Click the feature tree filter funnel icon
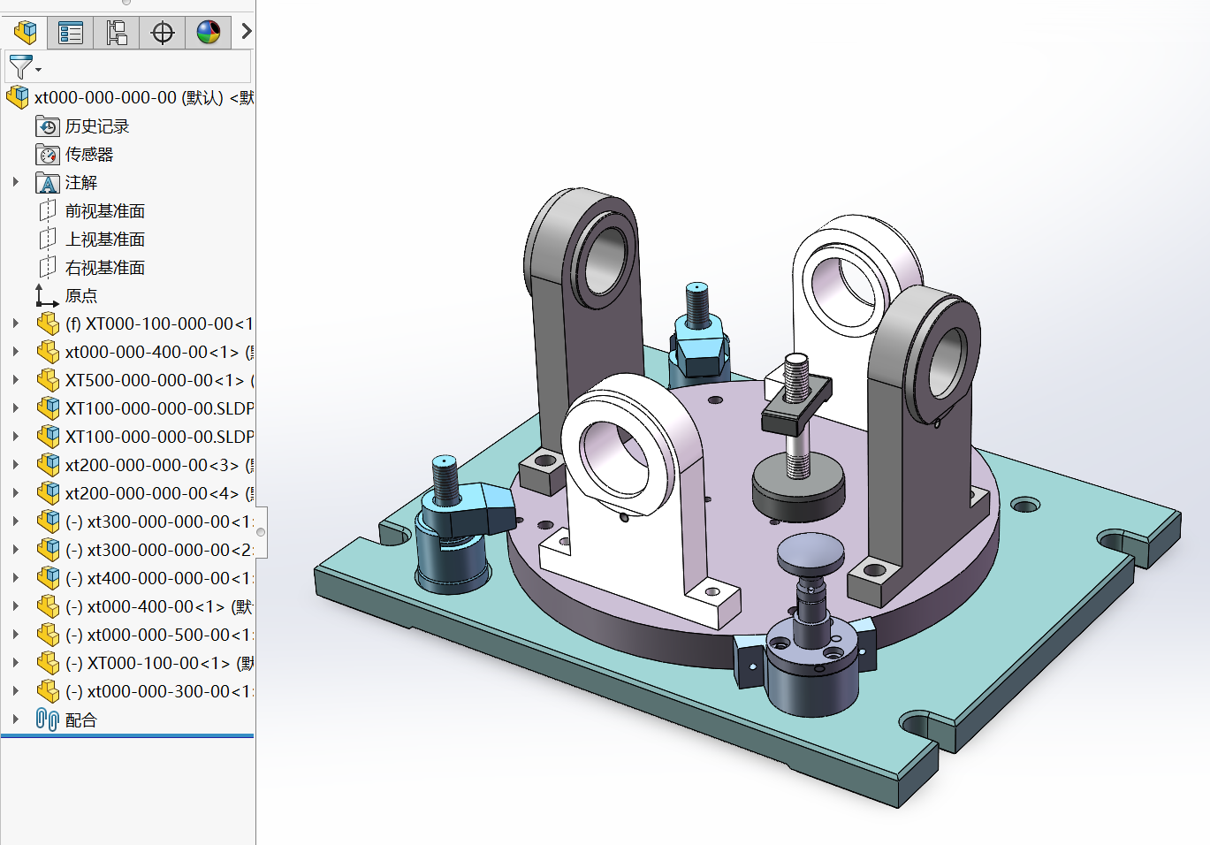 [x=21, y=66]
